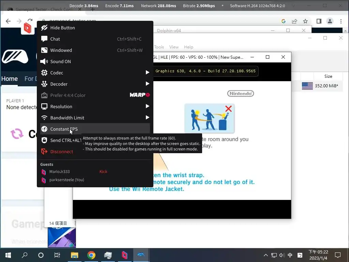Show hidden system tray icons
The width and height of the screenshot is (349, 262).
(266, 255)
